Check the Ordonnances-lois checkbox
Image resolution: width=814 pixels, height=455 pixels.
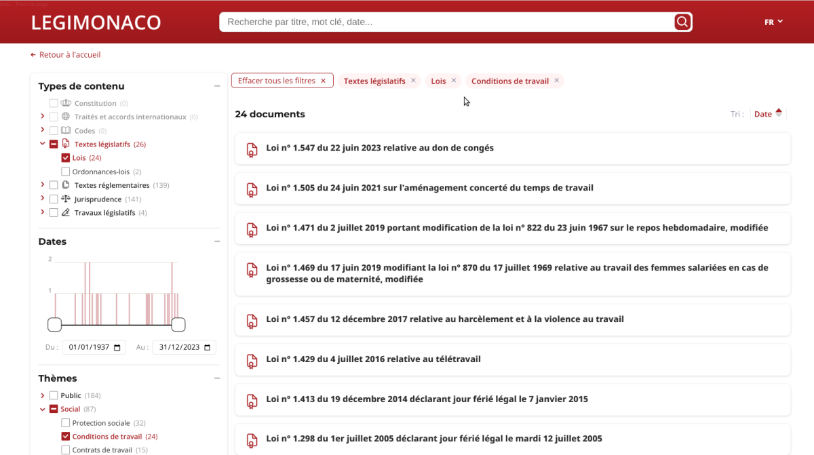(x=66, y=172)
